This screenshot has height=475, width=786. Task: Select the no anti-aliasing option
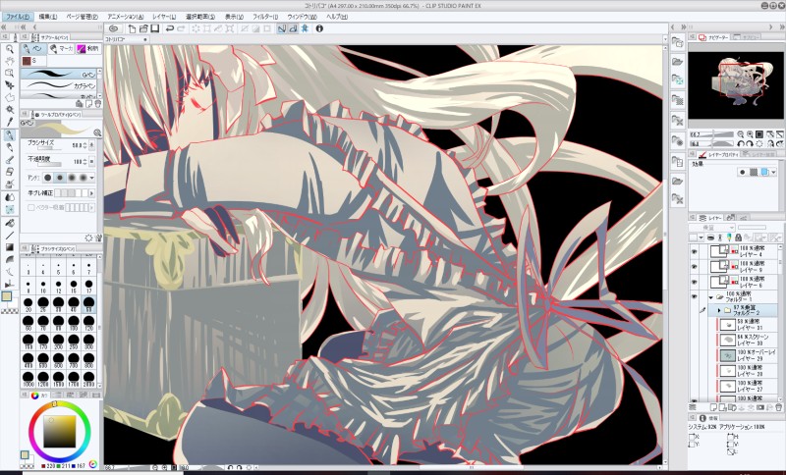coord(47,178)
